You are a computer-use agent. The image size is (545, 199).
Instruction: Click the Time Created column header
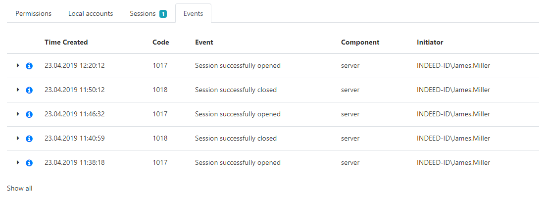coord(66,43)
